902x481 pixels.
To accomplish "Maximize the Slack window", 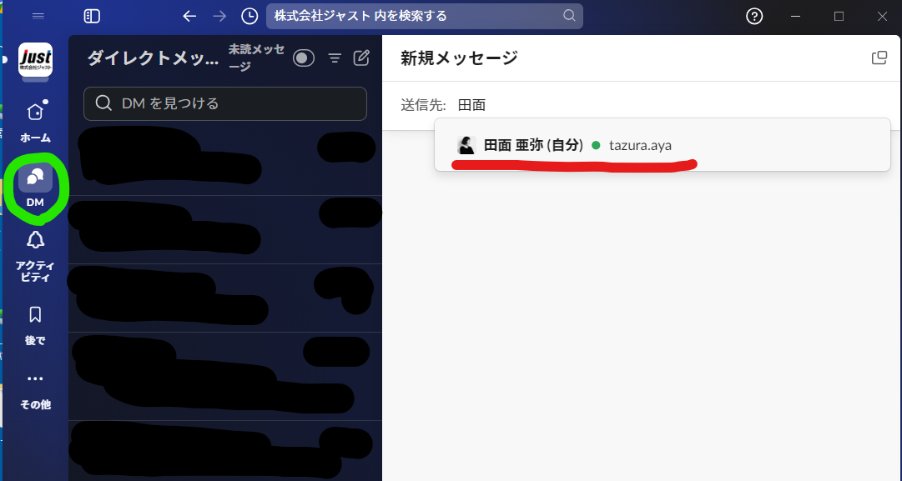I will pyautogui.click(x=839, y=16).
